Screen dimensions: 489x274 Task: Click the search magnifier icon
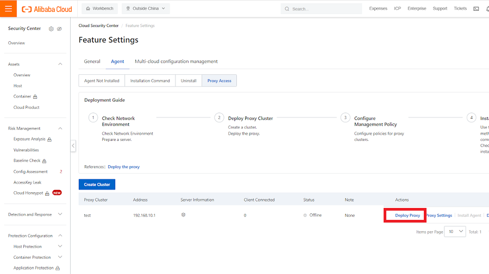tap(287, 9)
